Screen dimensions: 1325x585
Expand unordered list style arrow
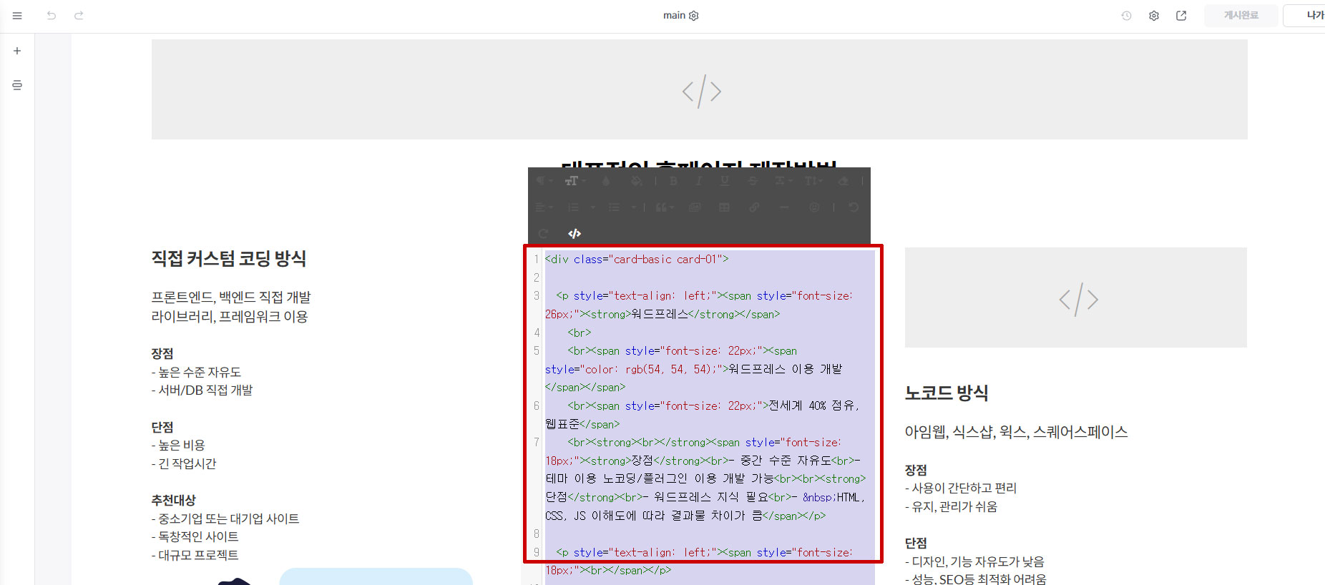point(634,207)
